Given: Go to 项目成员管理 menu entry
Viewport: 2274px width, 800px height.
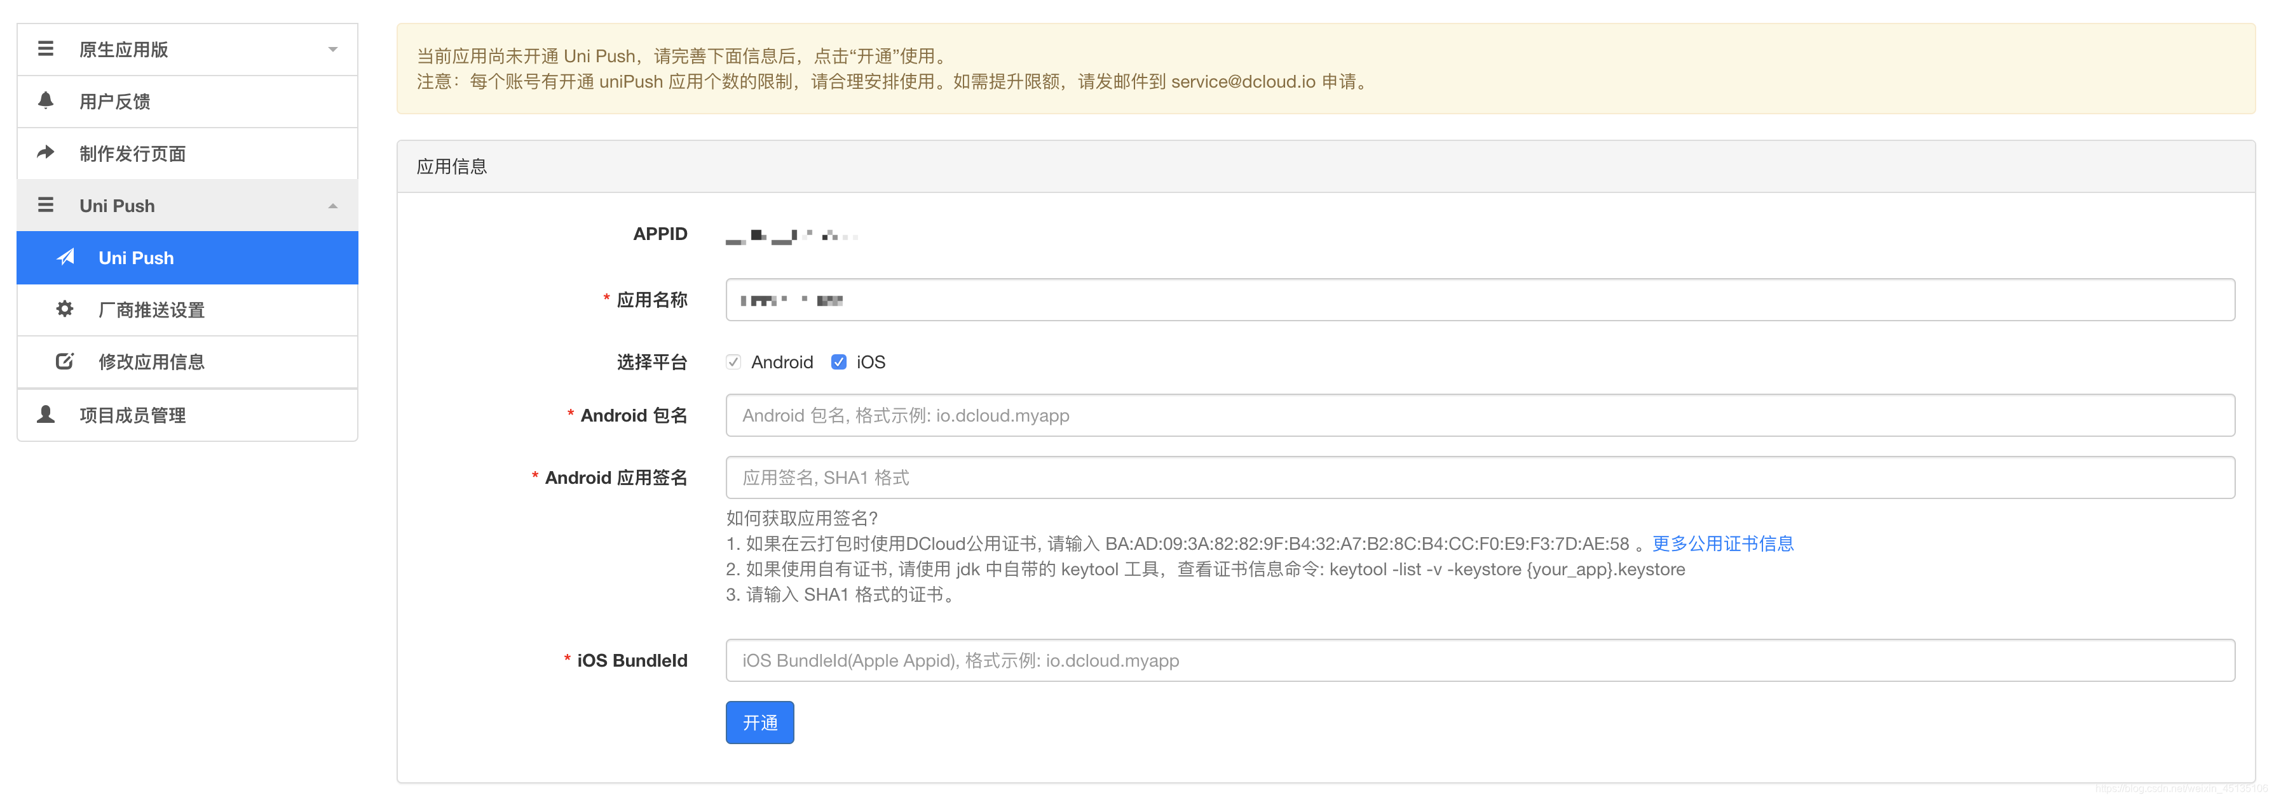Looking at the screenshot, I should click(132, 415).
